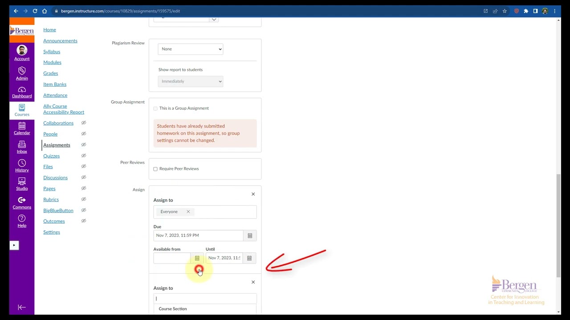Toggle visibility eye next to Discussions
The image size is (570, 320).
83,177
